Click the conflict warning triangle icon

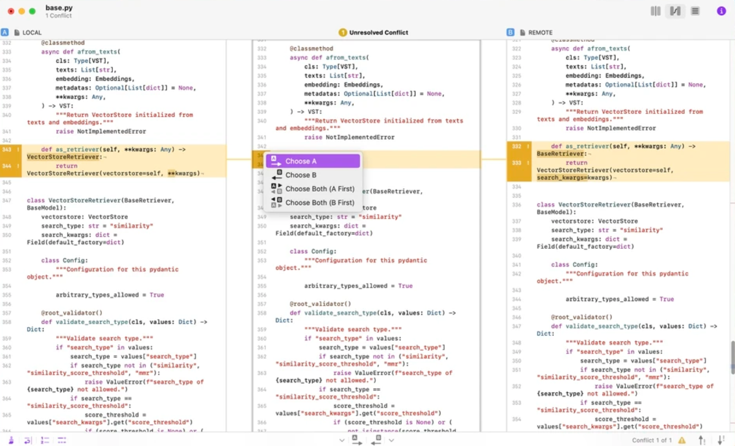[682, 440]
